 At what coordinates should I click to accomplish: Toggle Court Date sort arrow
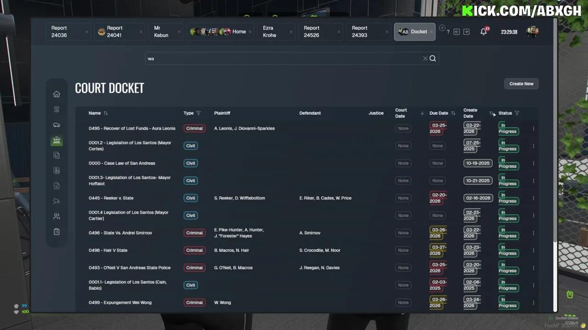pyautogui.click(x=422, y=113)
